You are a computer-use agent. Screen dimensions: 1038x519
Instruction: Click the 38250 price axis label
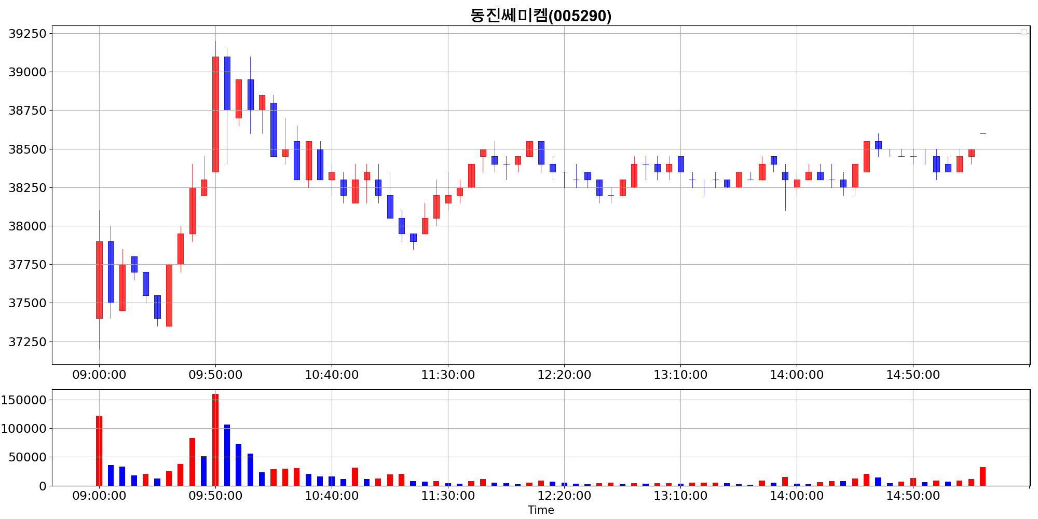pos(28,188)
